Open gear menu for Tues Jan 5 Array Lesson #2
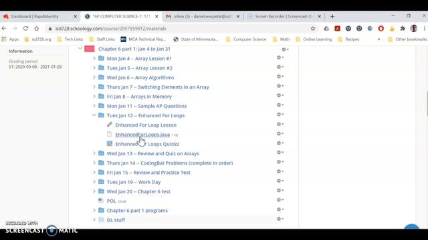This screenshot has height=240, width=428. tap(280, 67)
